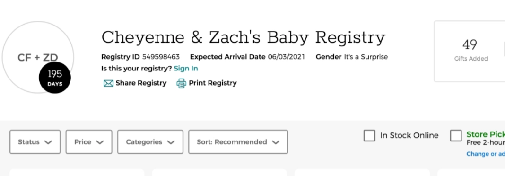This screenshot has height=176, width=505.
Task: Open the Categories filter dropdown
Action: click(150, 142)
